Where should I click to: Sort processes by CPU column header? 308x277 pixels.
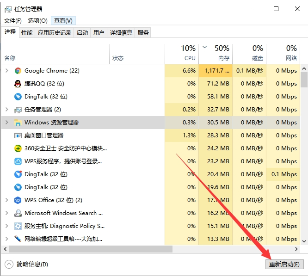point(189,53)
